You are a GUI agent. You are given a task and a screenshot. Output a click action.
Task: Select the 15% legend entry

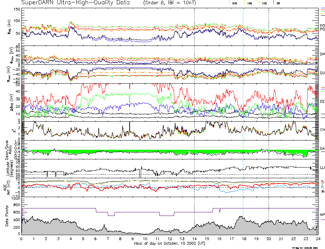249,3
